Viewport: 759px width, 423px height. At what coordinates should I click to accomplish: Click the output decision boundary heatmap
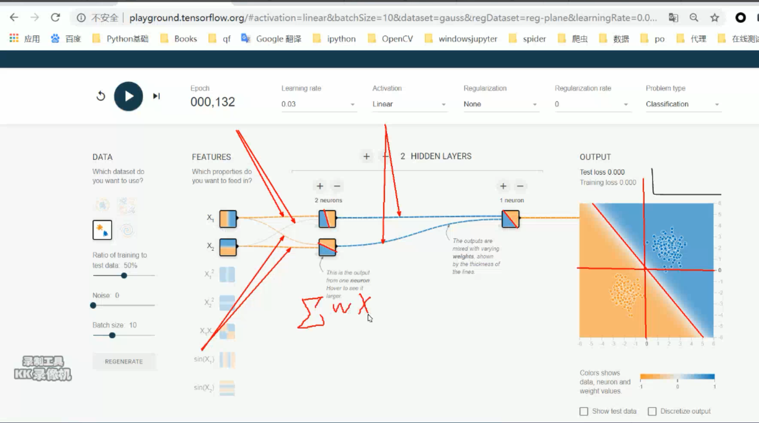pyautogui.click(x=647, y=270)
